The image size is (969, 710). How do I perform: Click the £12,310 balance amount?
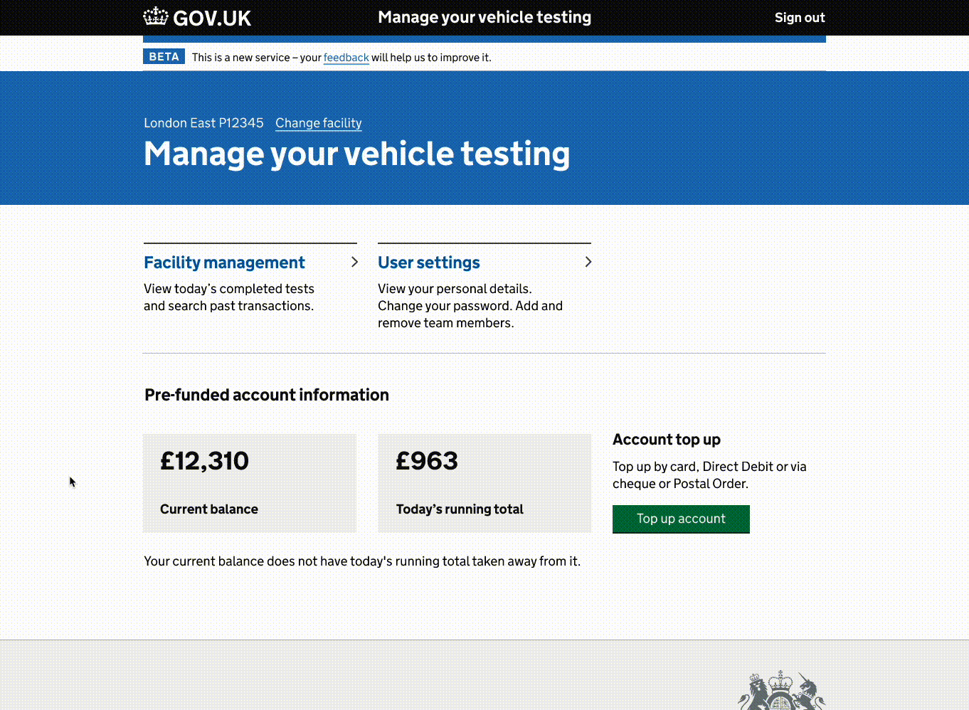pyautogui.click(x=204, y=461)
